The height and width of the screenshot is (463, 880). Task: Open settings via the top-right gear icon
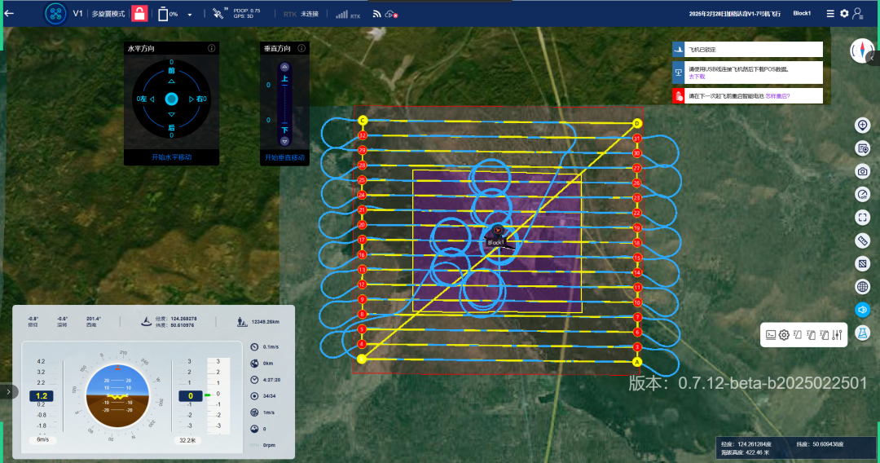click(844, 14)
